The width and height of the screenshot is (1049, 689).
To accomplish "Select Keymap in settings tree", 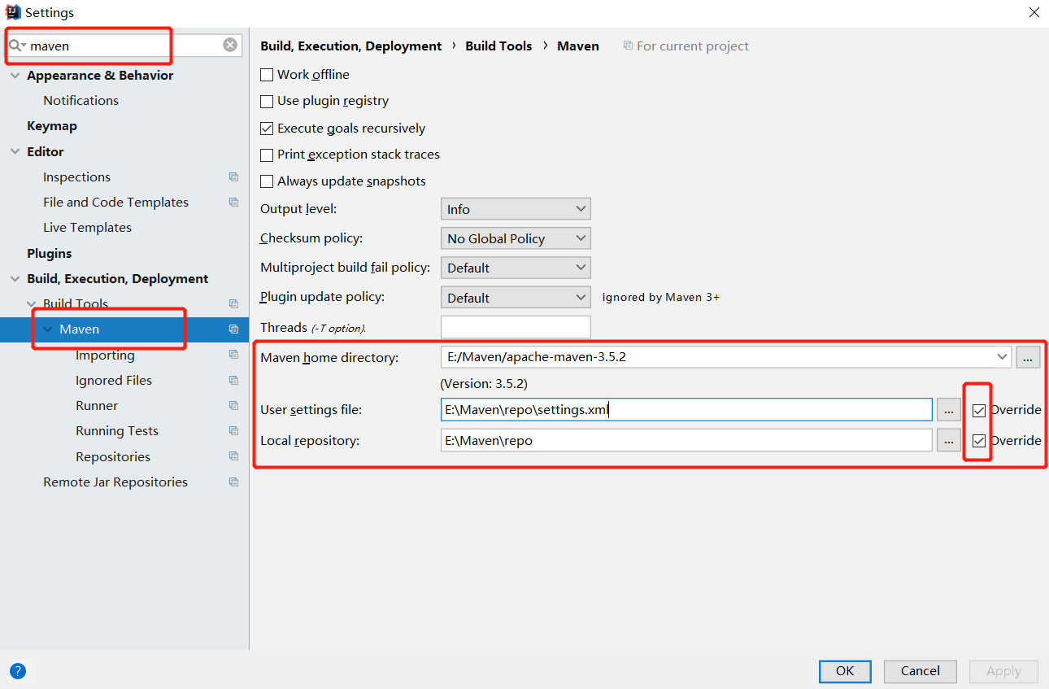I will 52,126.
